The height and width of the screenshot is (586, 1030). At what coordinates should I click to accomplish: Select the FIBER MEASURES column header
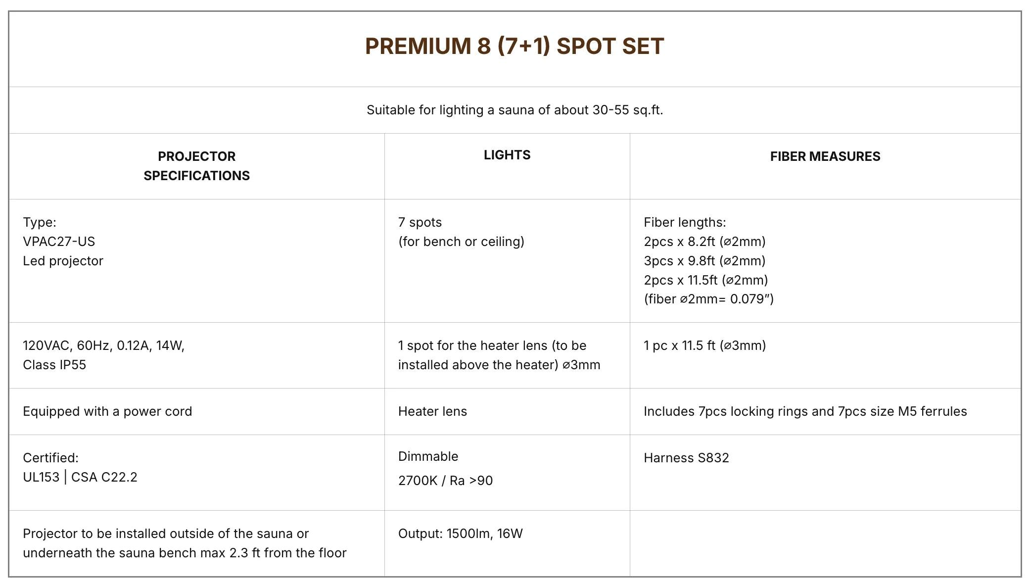tap(825, 156)
